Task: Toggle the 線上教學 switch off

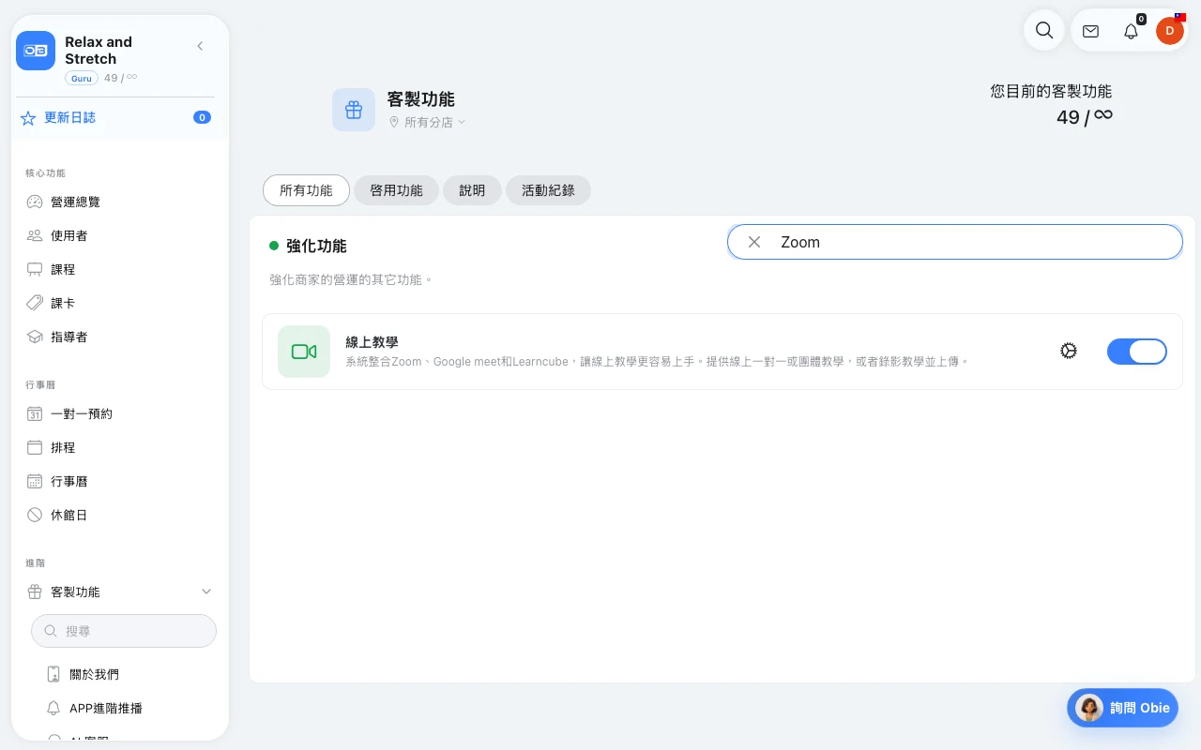Action: (x=1137, y=352)
